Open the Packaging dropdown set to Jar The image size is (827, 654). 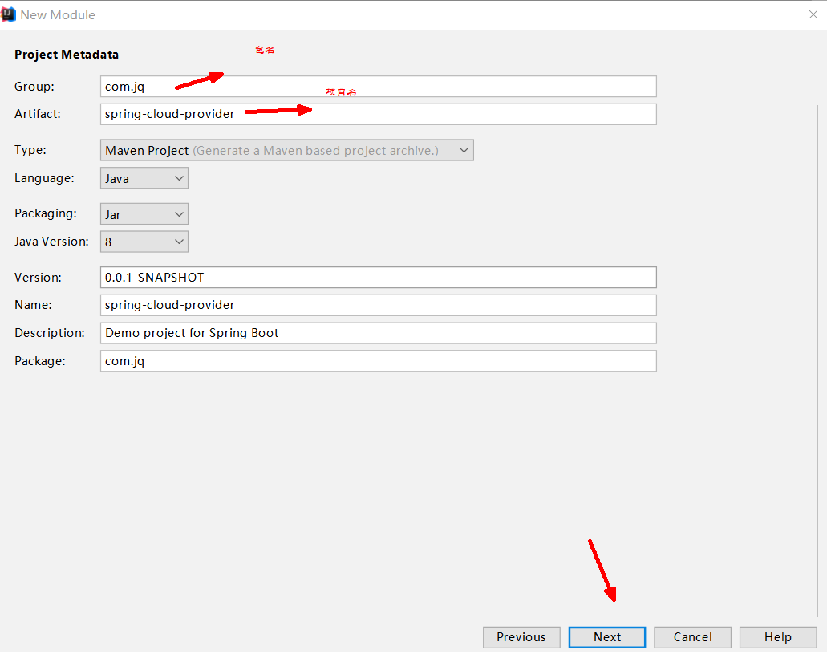coord(144,214)
